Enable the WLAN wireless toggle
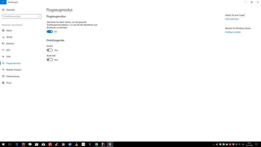This screenshot has width=261, height=147. (x=50, y=50)
